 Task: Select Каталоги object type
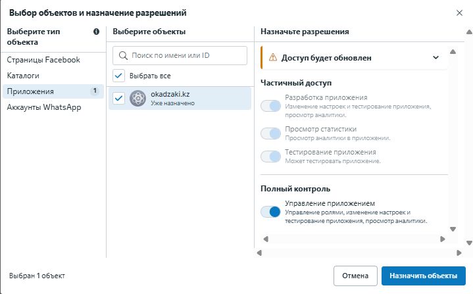23,76
